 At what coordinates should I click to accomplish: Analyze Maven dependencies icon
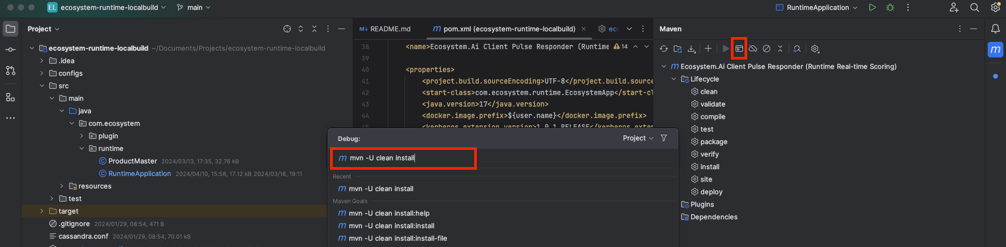click(797, 49)
